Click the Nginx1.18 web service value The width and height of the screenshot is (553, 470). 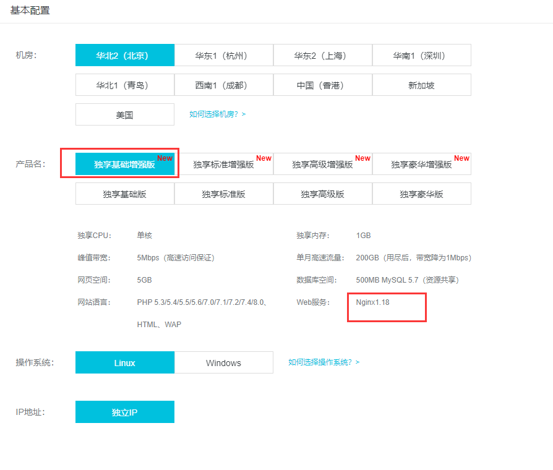pyautogui.click(x=372, y=302)
